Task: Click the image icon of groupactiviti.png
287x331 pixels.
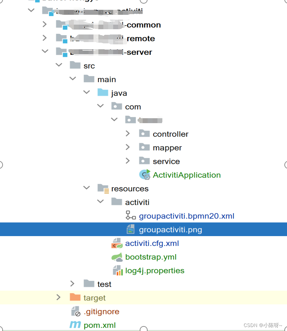Action: tap(131, 229)
